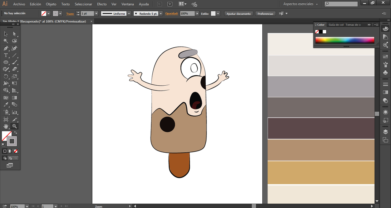Open the Layers panel icon in right dock
The width and height of the screenshot is (391, 208).
pyautogui.click(x=386, y=132)
